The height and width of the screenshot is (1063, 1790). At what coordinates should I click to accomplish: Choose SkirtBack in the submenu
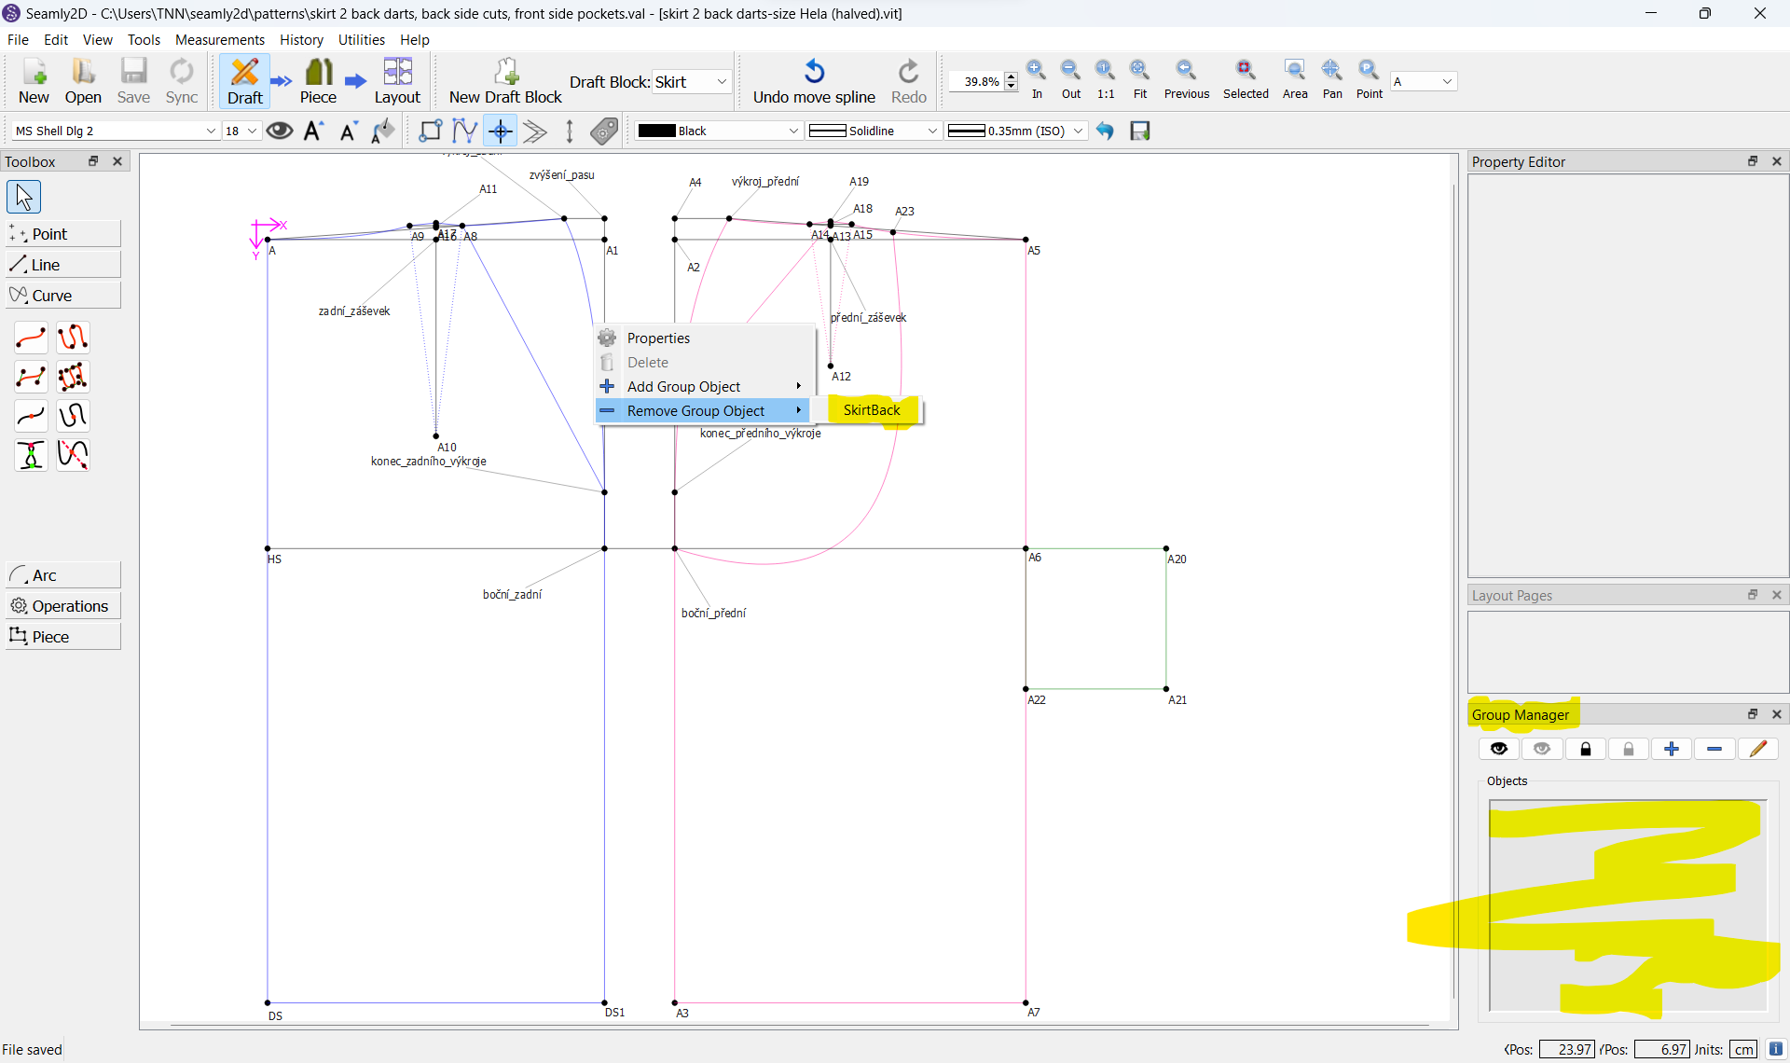point(872,410)
